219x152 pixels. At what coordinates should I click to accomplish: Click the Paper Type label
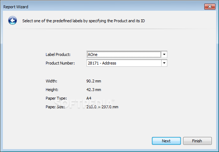(56, 98)
